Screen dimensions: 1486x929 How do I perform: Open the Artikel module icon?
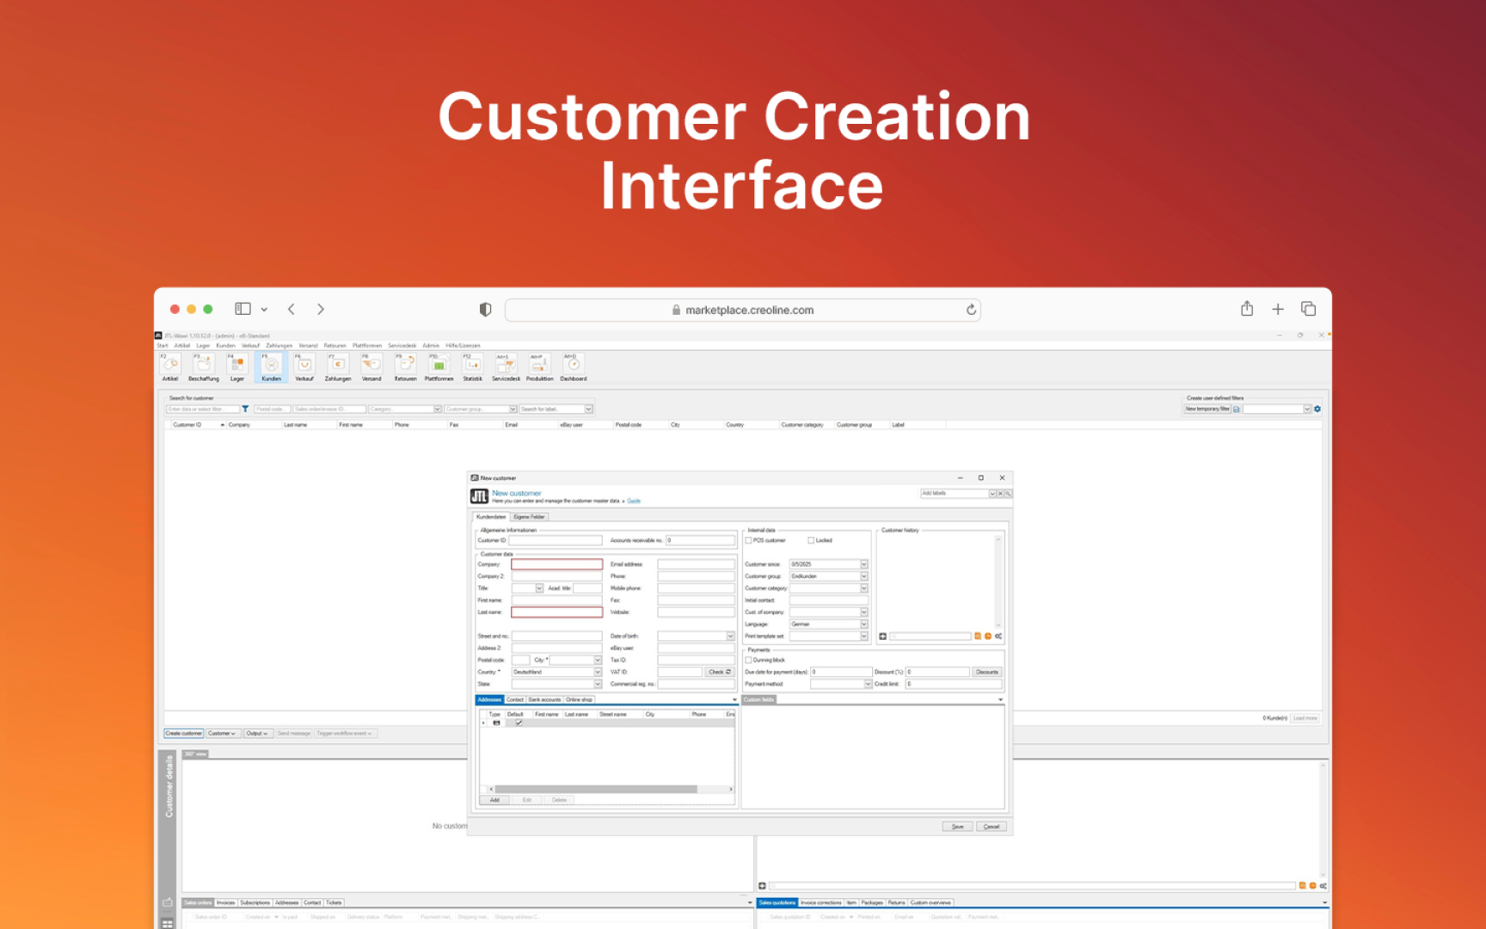(x=170, y=367)
